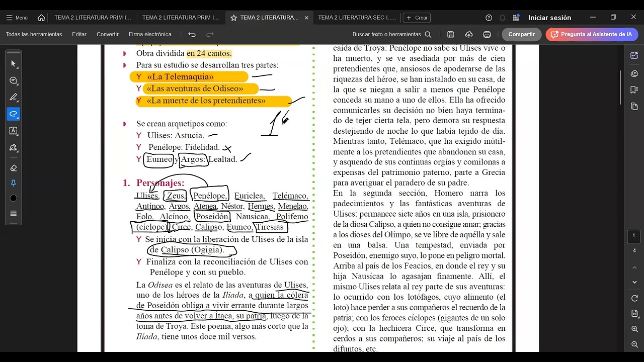Open the notifications bell

pyautogui.click(x=502, y=18)
